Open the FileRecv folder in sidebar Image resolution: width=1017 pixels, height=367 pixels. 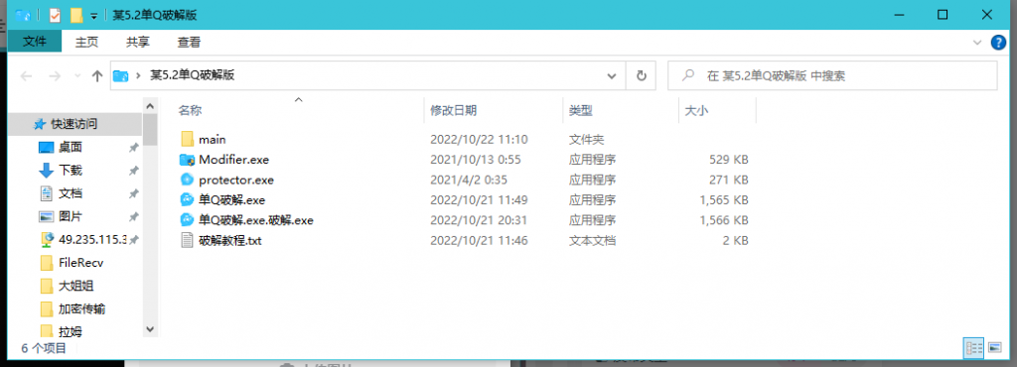click(81, 262)
